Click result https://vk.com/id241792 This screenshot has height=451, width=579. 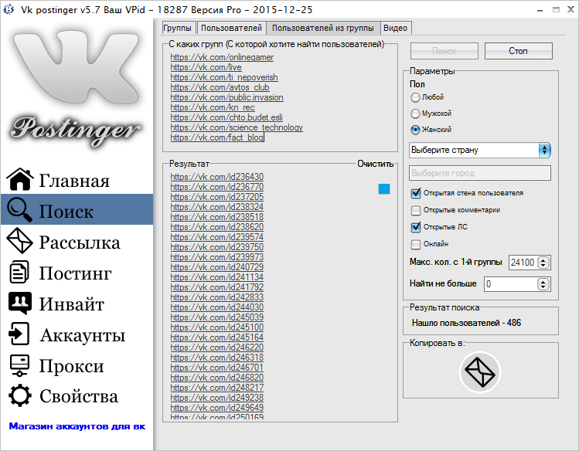click(217, 287)
